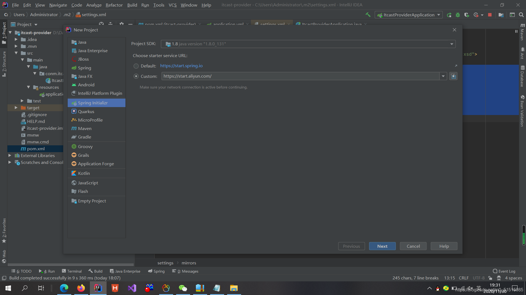Viewport: 526px width, 295px height.
Task: Open the VCS menu
Action: coord(173,5)
